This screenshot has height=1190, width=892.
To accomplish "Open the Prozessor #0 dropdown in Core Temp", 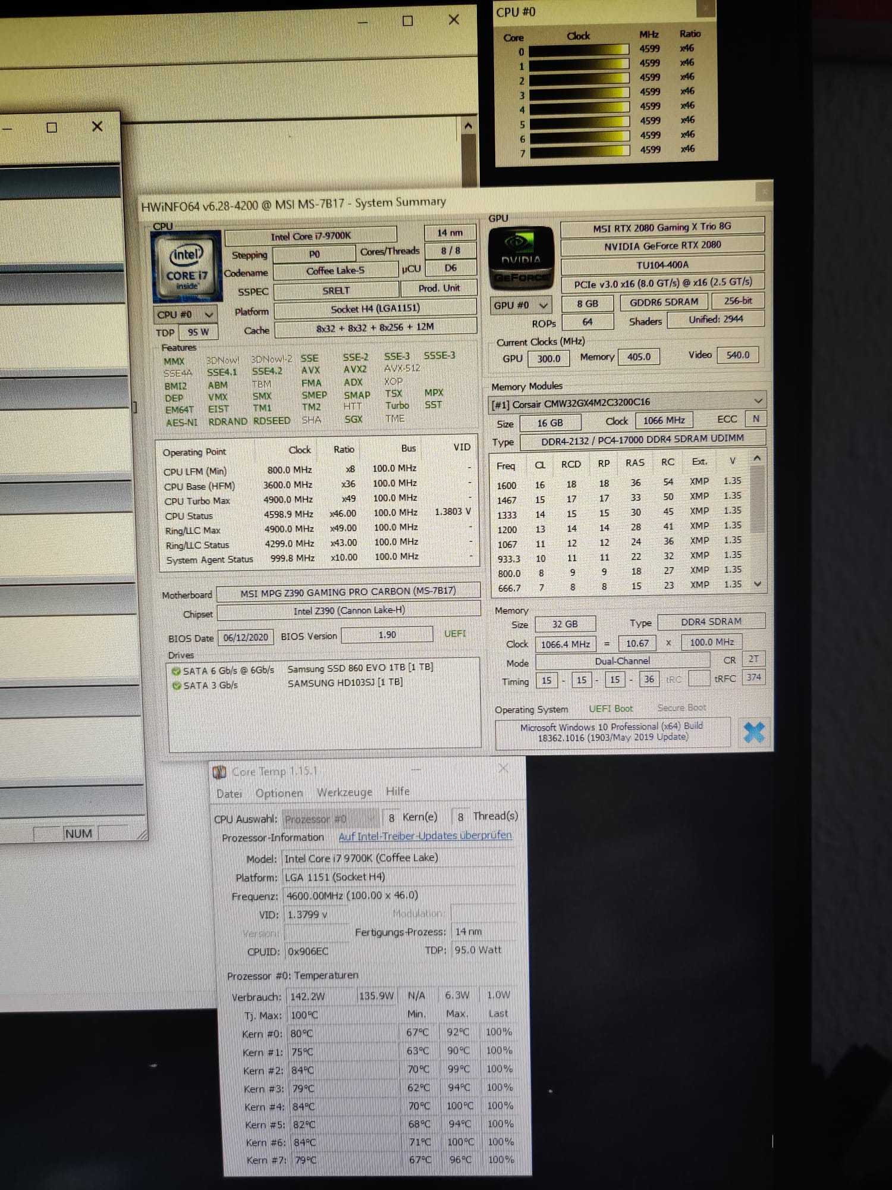I will click(x=330, y=819).
